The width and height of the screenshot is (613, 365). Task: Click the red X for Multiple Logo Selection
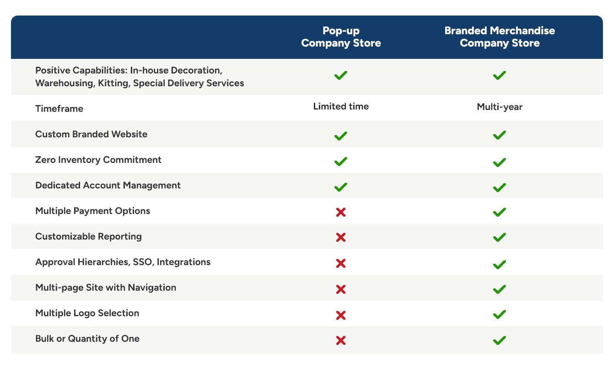pyautogui.click(x=341, y=315)
